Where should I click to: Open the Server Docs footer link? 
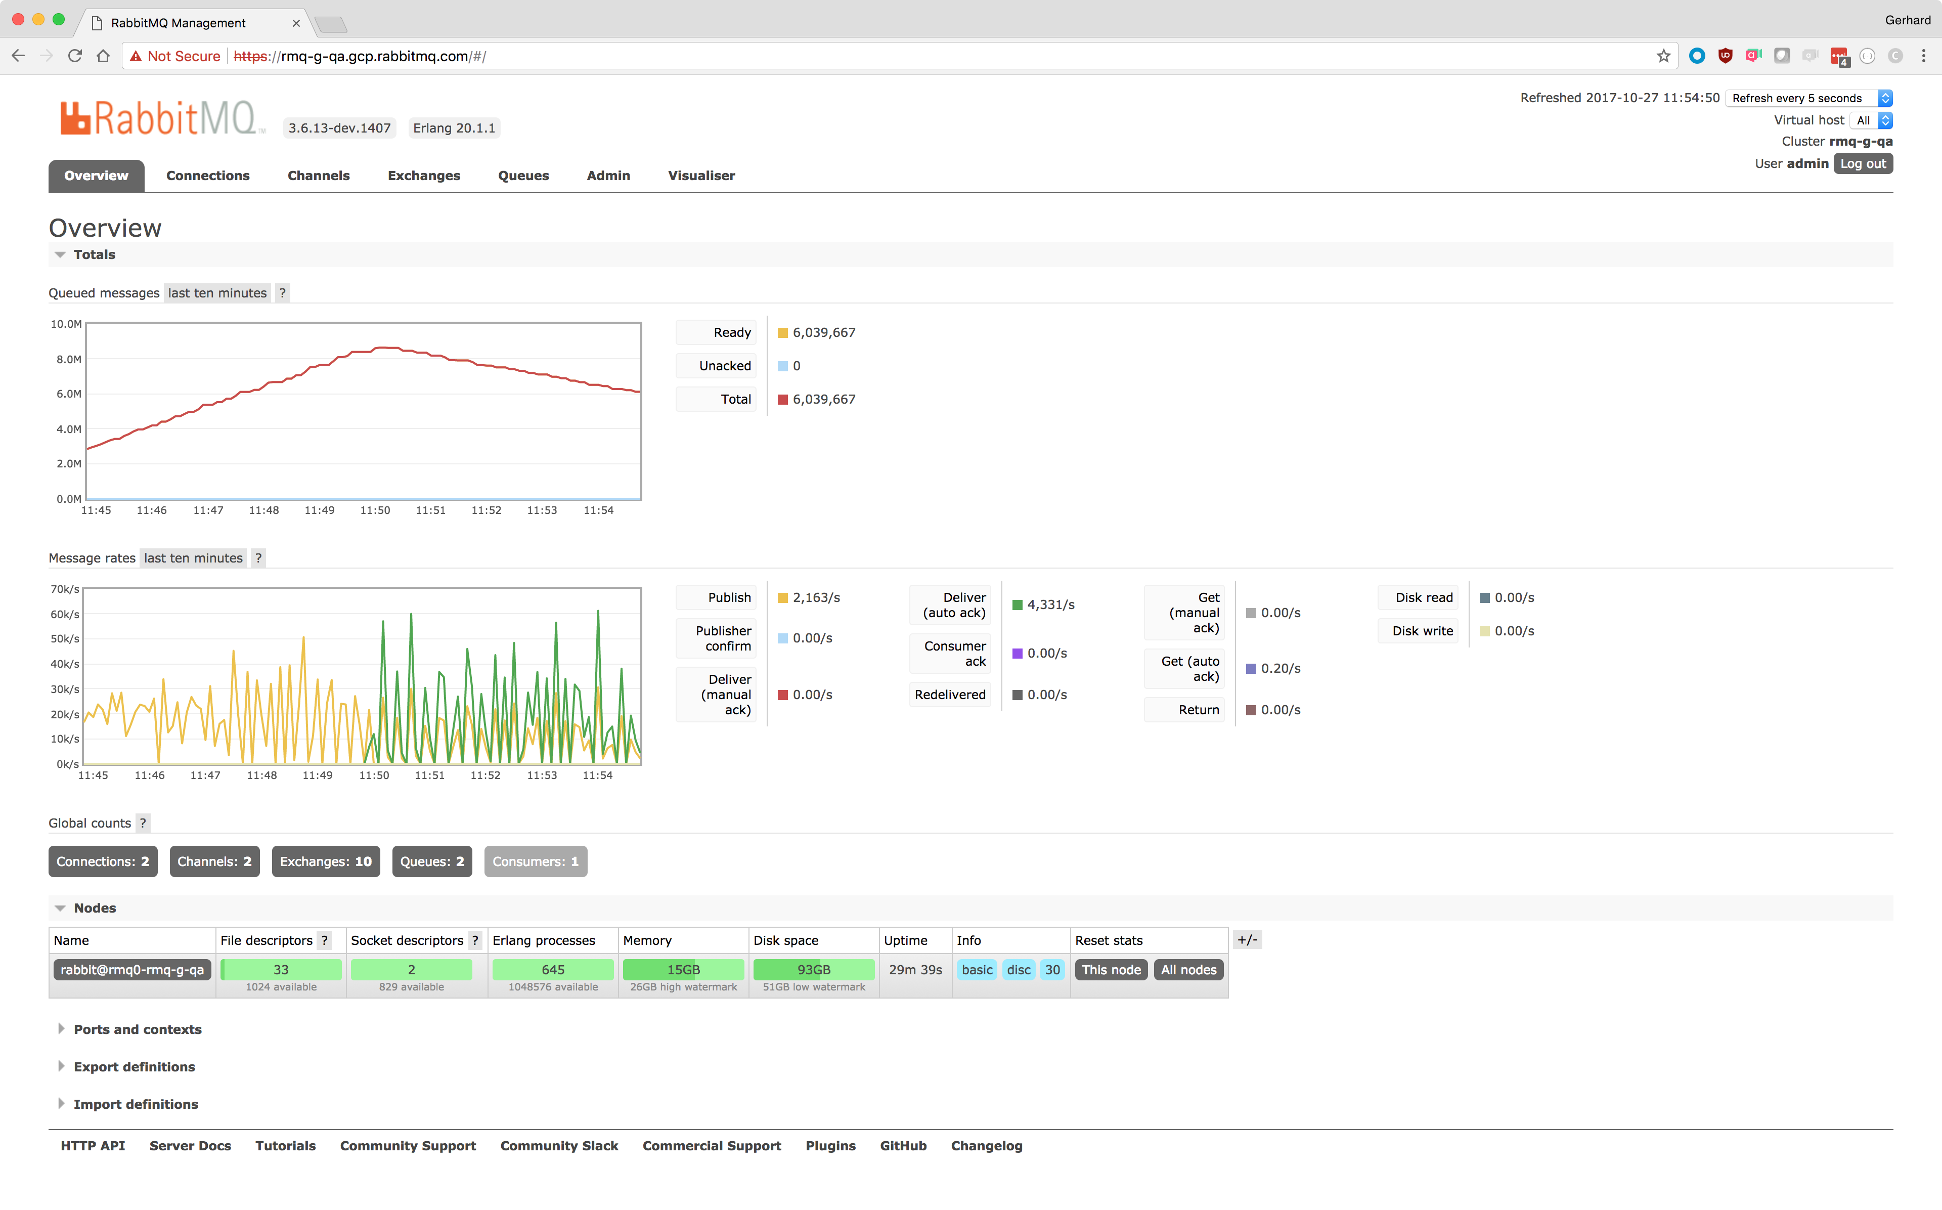click(190, 1146)
